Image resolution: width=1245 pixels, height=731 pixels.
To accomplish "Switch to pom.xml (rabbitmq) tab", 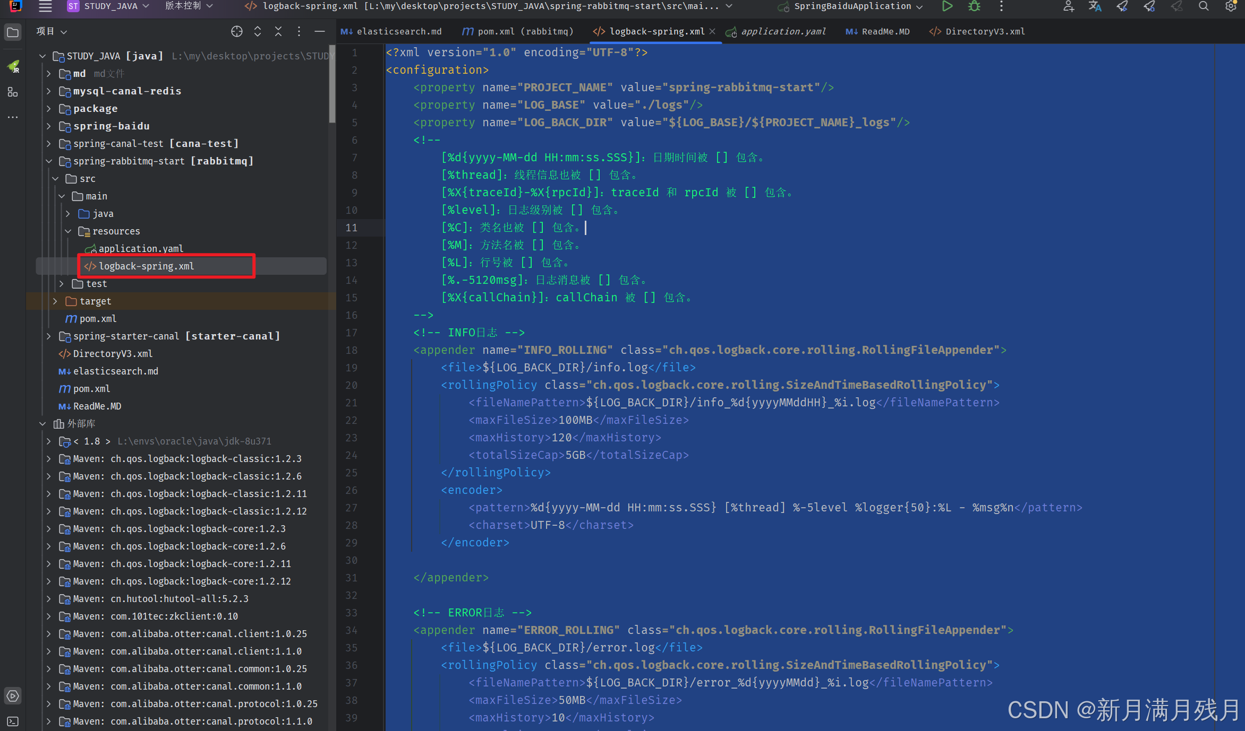I will [525, 32].
